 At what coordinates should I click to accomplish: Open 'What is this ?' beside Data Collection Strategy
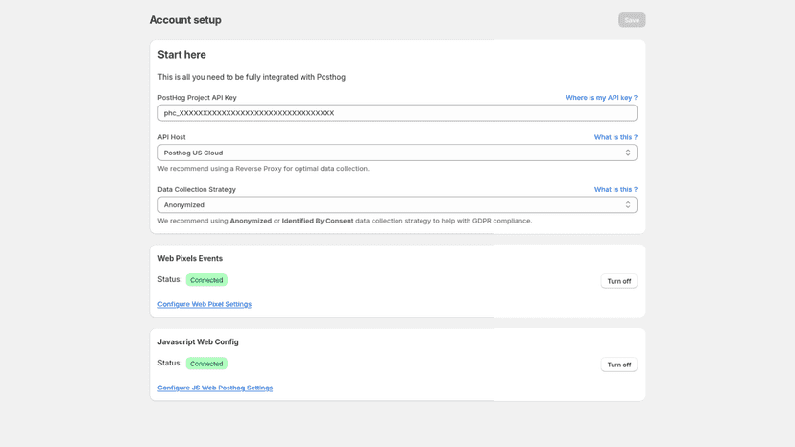[615, 189]
